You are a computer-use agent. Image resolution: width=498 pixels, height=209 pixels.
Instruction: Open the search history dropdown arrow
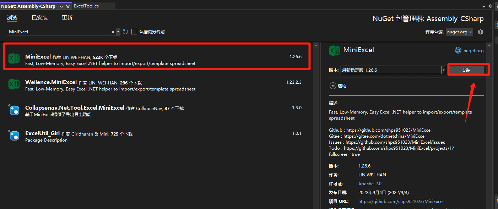click(x=118, y=32)
